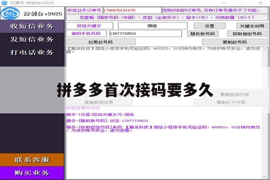Open 关键字说明 button
This screenshot has height=180, width=270.
click(x=252, y=26)
